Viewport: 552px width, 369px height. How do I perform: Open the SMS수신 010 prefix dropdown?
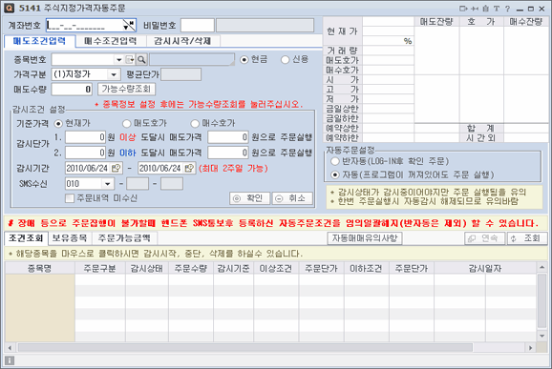pos(107,184)
